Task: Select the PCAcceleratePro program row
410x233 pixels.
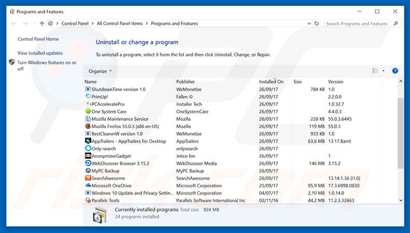Action: click(x=233, y=104)
